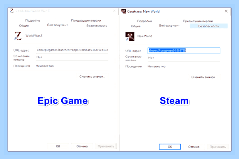Click Неизвестно value in World War Z window
This screenshot has width=239, height=159.
tap(45, 66)
